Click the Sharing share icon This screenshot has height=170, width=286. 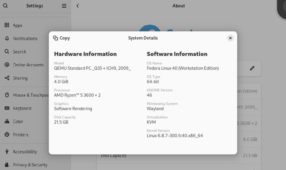click(x=7, y=78)
